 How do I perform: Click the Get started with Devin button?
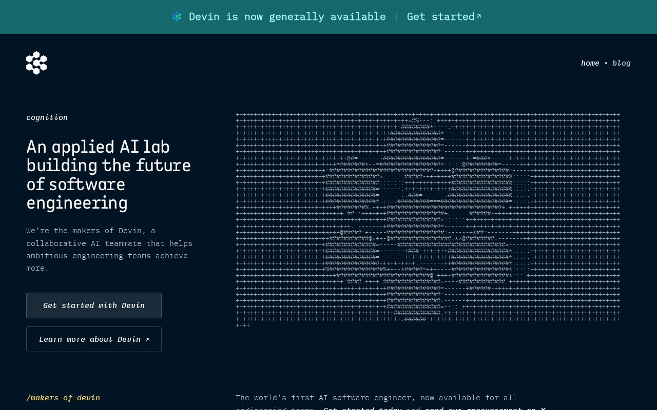pyautogui.click(x=94, y=305)
